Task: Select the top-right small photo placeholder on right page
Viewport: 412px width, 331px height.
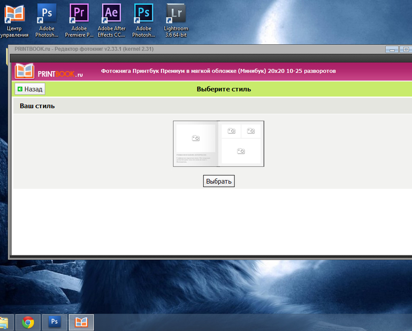Action: tap(250, 131)
